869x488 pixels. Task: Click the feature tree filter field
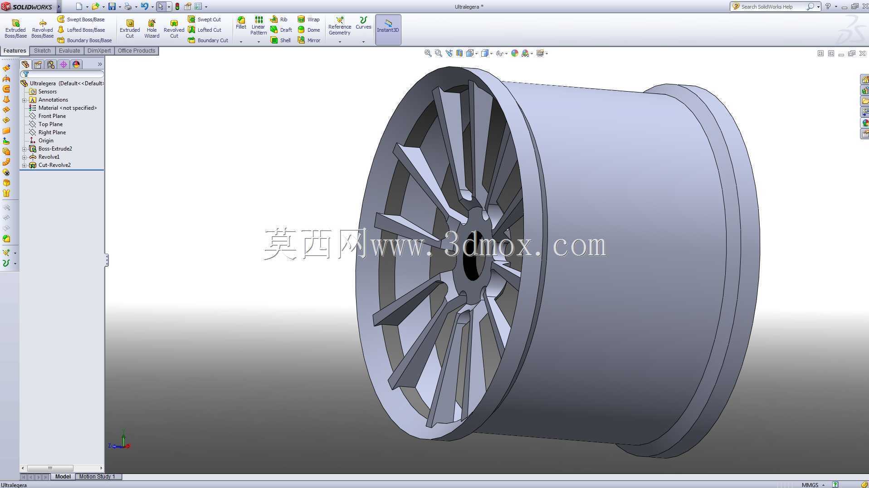pyautogui.click(x=62, y=74)
